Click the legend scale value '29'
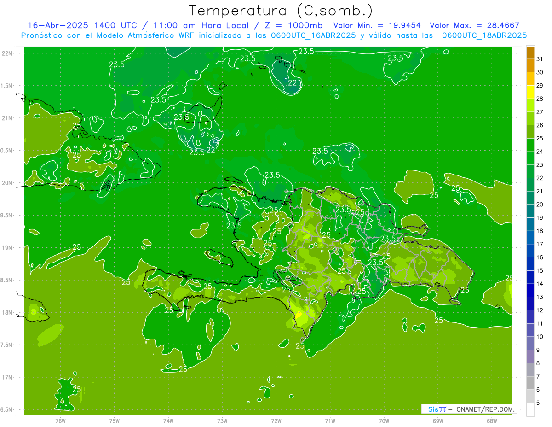This screenshot has width=552, height=427. (540, 85)
